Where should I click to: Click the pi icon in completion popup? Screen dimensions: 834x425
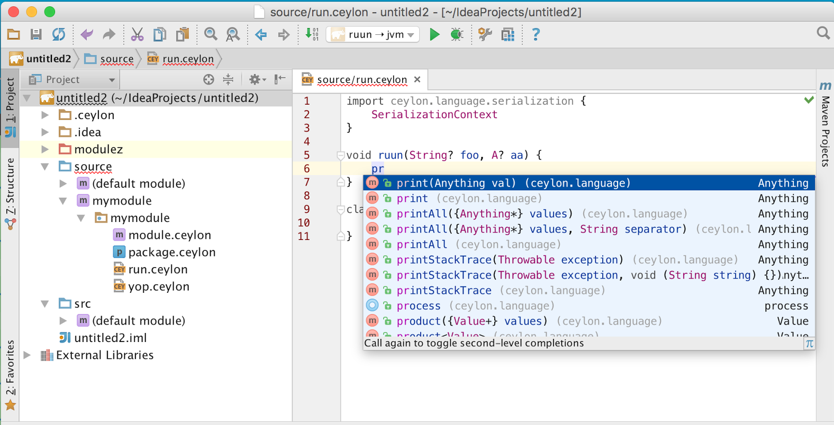(x=809, y=344)
